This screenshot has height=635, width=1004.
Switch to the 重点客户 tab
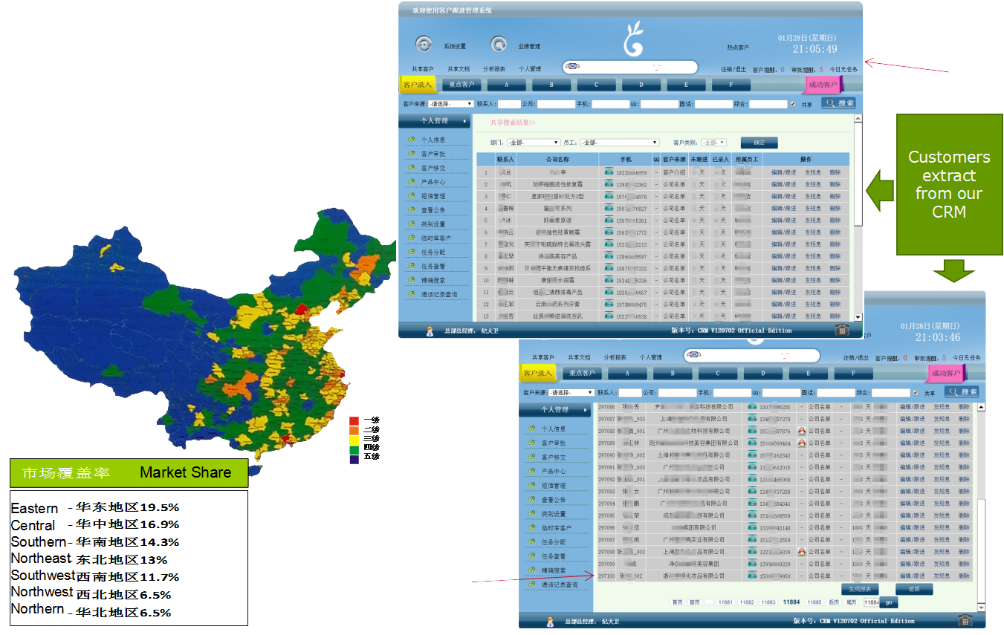461,83
